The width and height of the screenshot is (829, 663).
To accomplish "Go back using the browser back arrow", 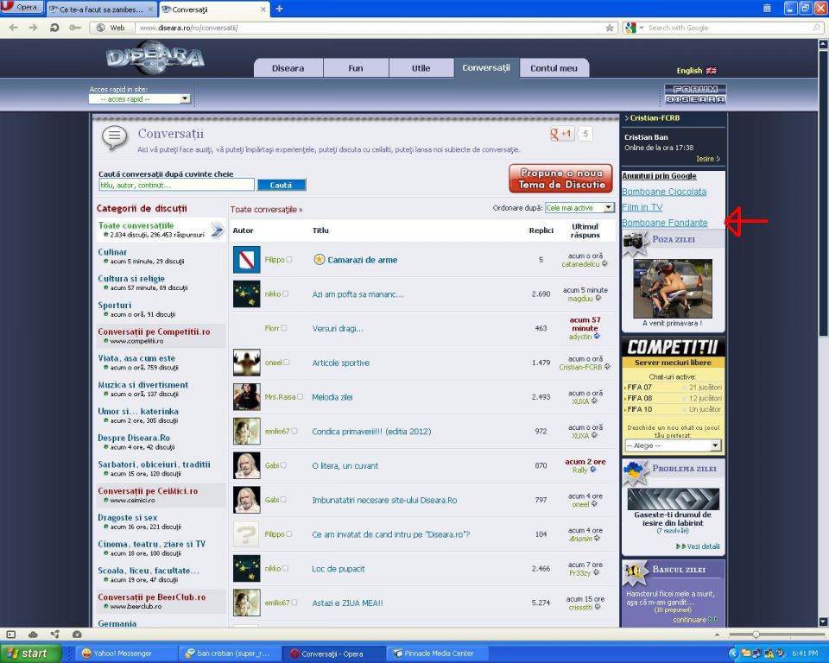I will pyautogui.click(x=14, y=28).
